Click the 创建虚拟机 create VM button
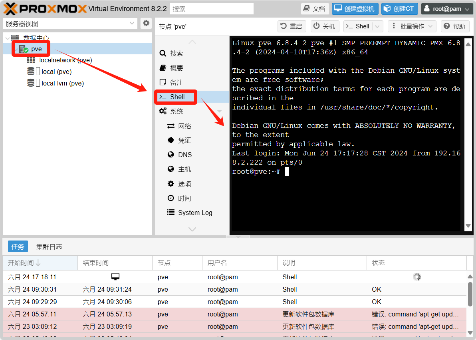 tap(355, 9)
